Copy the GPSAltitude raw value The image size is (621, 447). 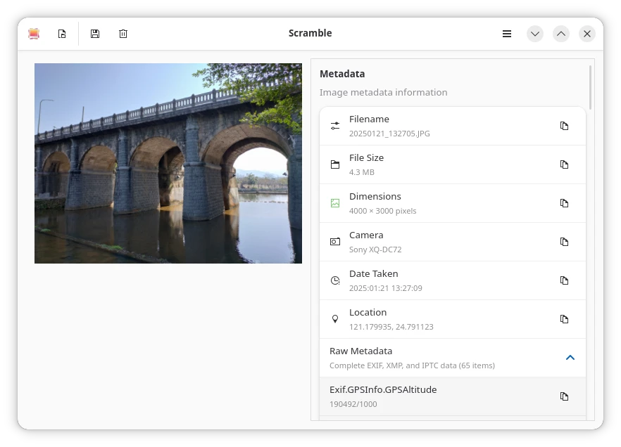pos(564,396)
